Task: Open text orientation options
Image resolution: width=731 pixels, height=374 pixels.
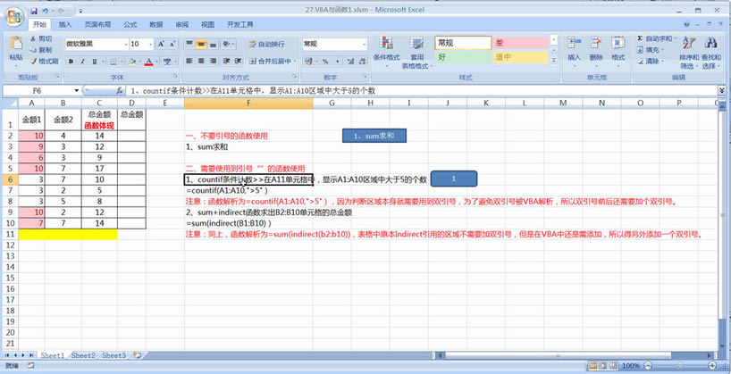Action: (228, 45)
